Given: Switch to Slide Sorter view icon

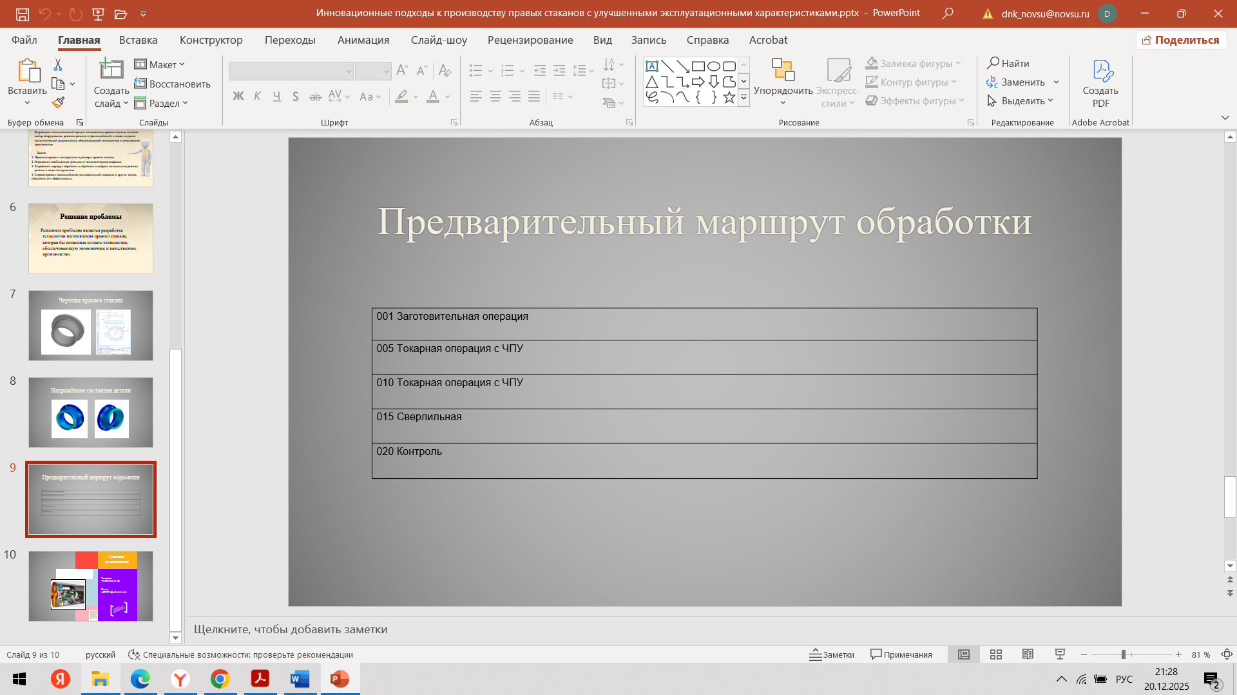Looking at the screenshot, I should [x=996, y=654].
